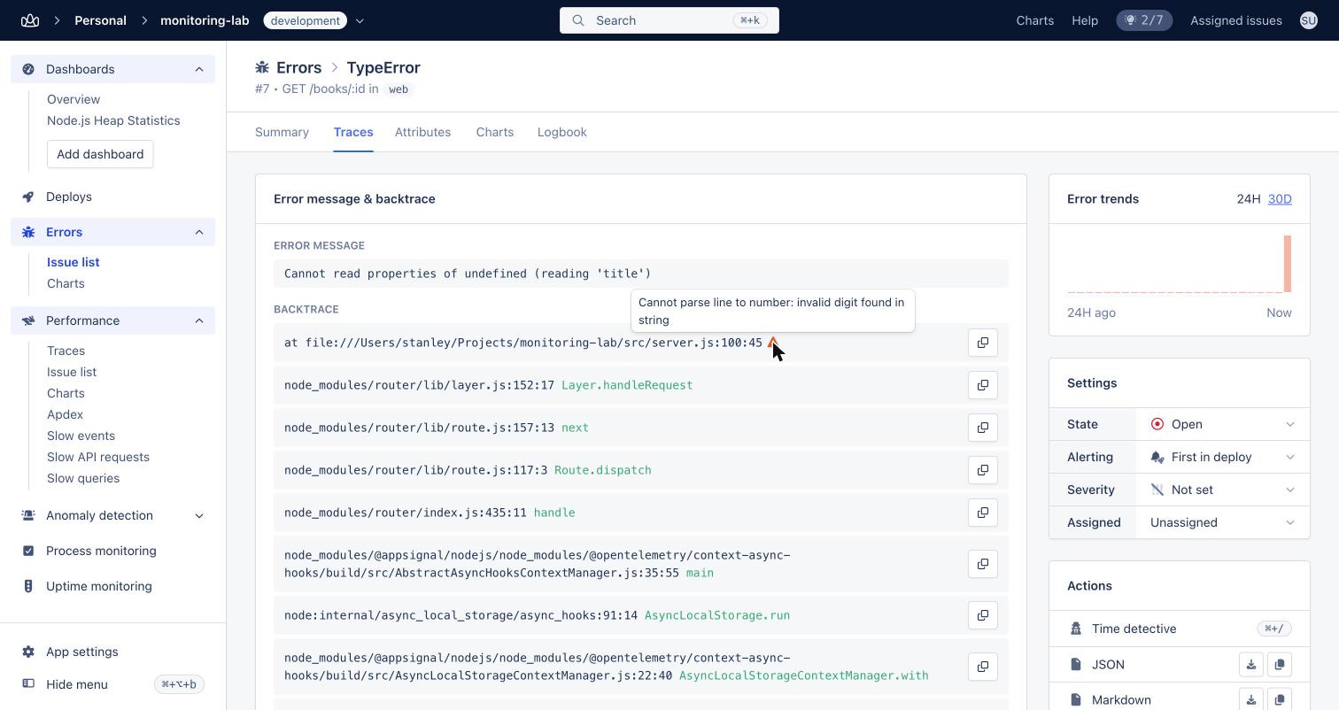This screenshot has width=1339, height=710.
Task: Open the environment switcher chevron
Action: 360,20
